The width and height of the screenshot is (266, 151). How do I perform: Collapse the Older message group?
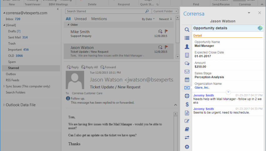click(68, 25)
